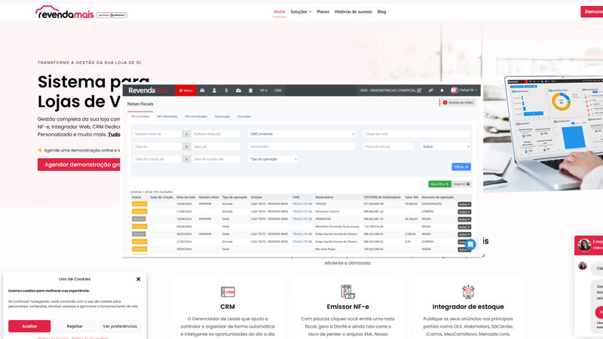This screenshot has height=339, width=603.
Task: Switch to the NF-e Recebidas tab
Action: click(x=167, y=117)
